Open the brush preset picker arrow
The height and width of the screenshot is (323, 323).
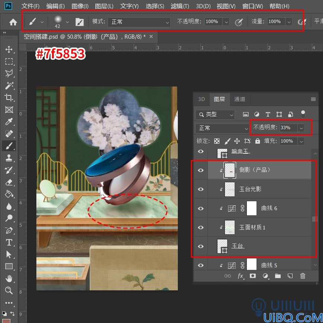(x=68, y=22)
